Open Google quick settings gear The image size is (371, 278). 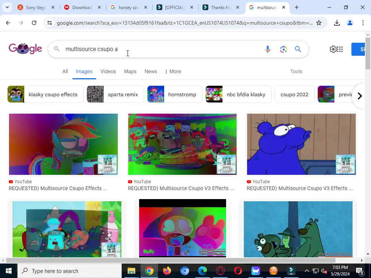pos(333,49)
